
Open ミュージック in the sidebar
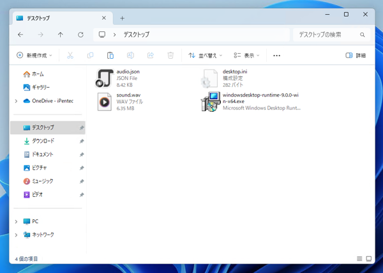click(38, 182)
